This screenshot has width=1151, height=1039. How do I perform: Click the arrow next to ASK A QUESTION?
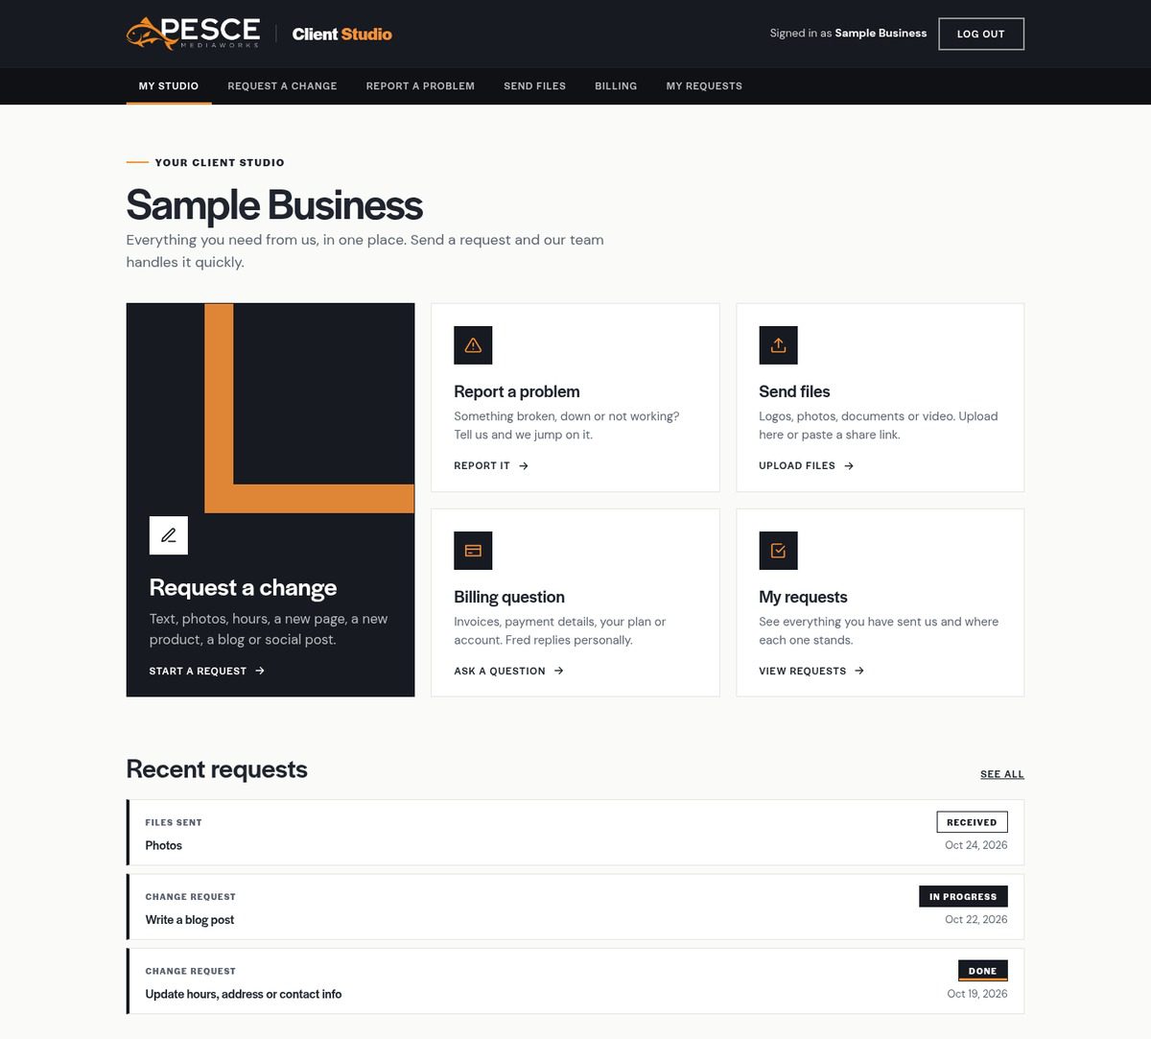point(559,671)
